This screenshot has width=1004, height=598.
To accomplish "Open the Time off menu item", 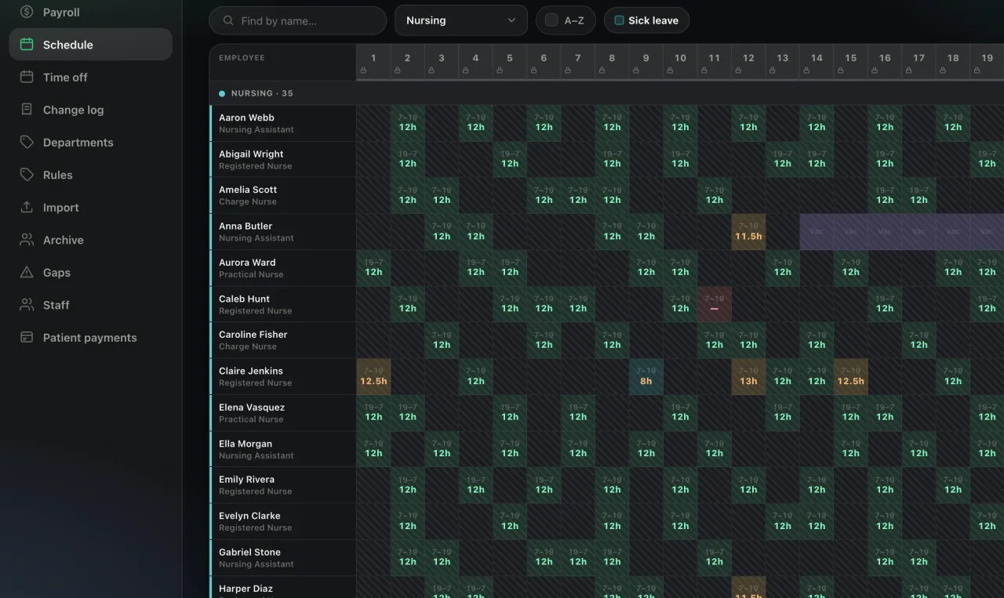I will pyautogui.click(x=90, y=77).
